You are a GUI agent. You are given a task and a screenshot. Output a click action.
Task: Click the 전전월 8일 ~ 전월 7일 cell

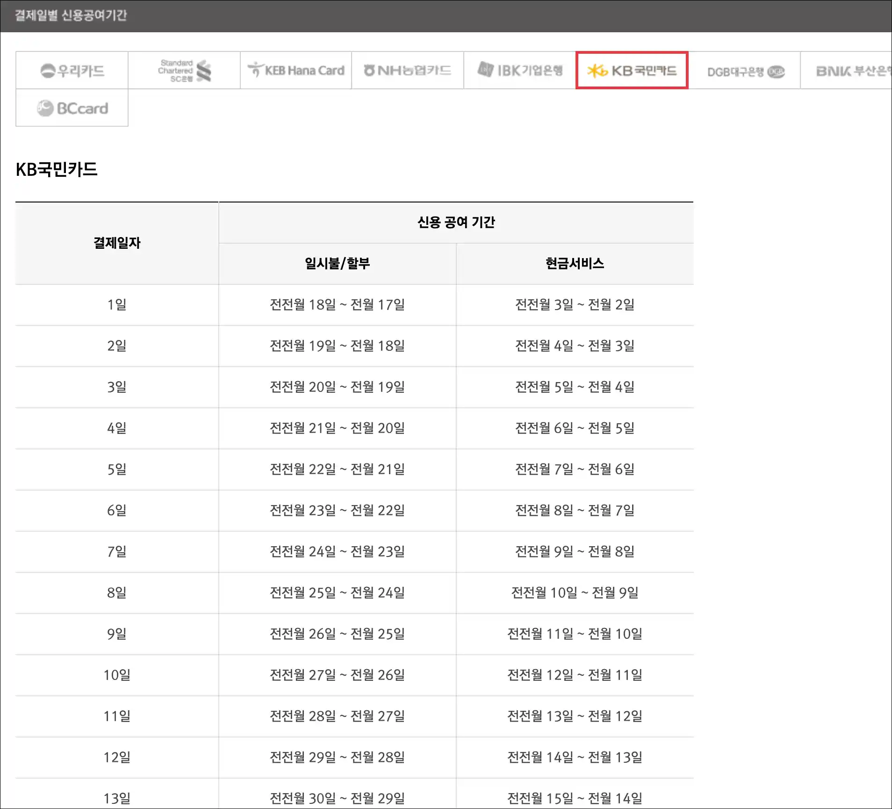[575, 511]
